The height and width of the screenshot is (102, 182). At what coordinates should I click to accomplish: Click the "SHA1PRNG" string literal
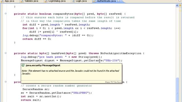point(80,93)
